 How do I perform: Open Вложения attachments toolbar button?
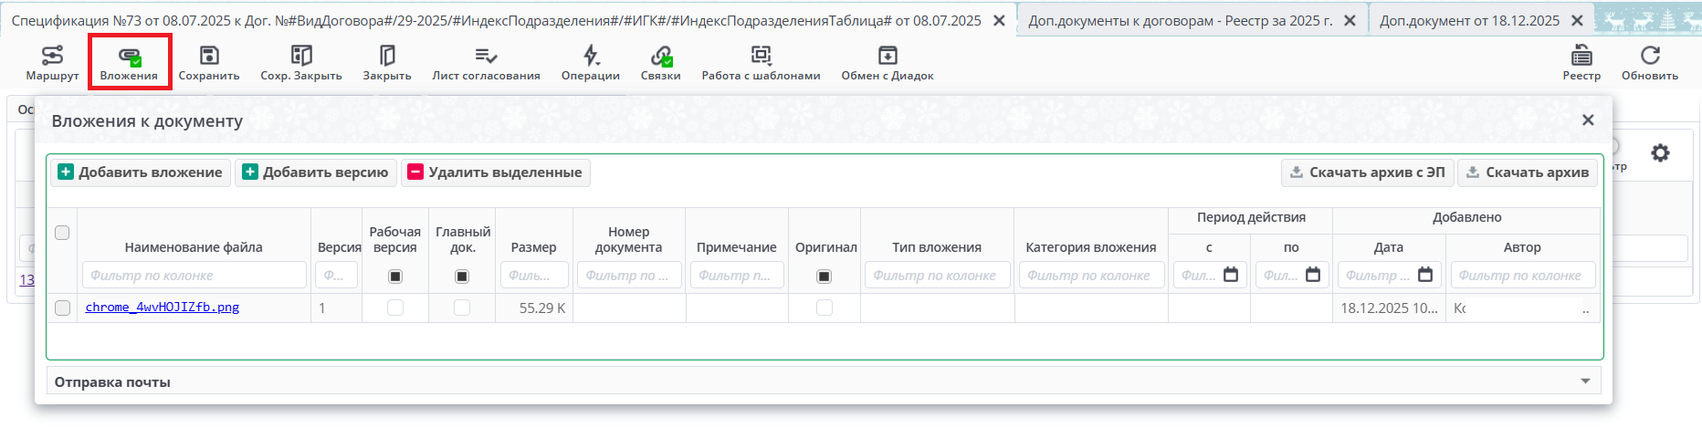click(x=129, y=63)
